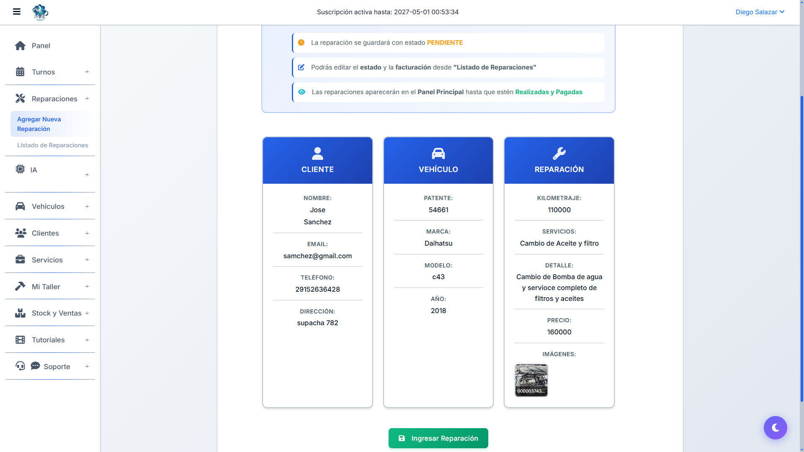
Task: Expand the Stock y Ventas submenu
Action: coord(87,313)
